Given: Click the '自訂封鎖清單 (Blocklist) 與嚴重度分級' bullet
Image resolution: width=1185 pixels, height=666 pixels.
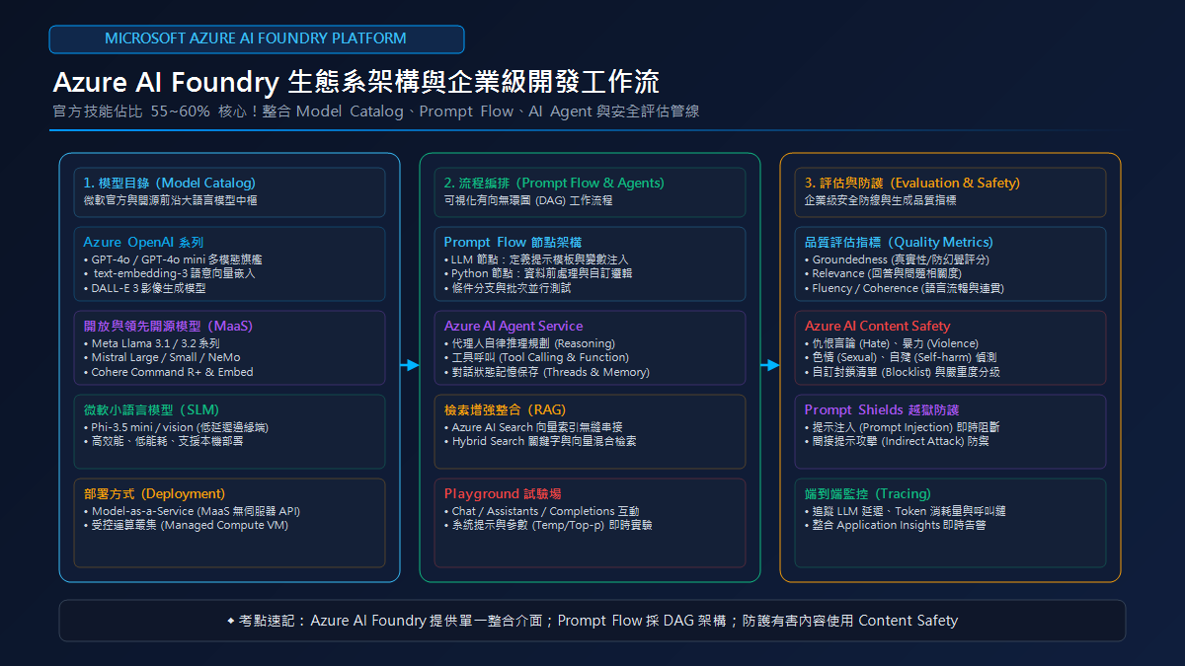Looking at the screenshot, I should (903, 372).
